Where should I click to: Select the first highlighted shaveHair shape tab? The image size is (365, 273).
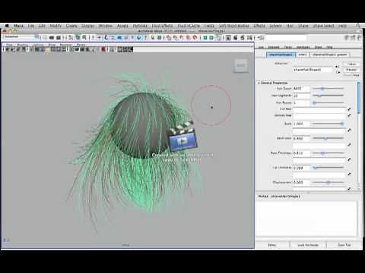(281, 55)
